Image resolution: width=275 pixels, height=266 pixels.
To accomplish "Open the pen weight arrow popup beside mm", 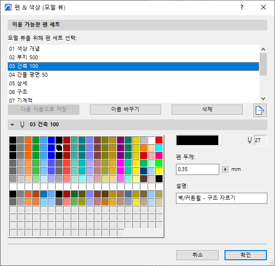I will coord(225,169).
